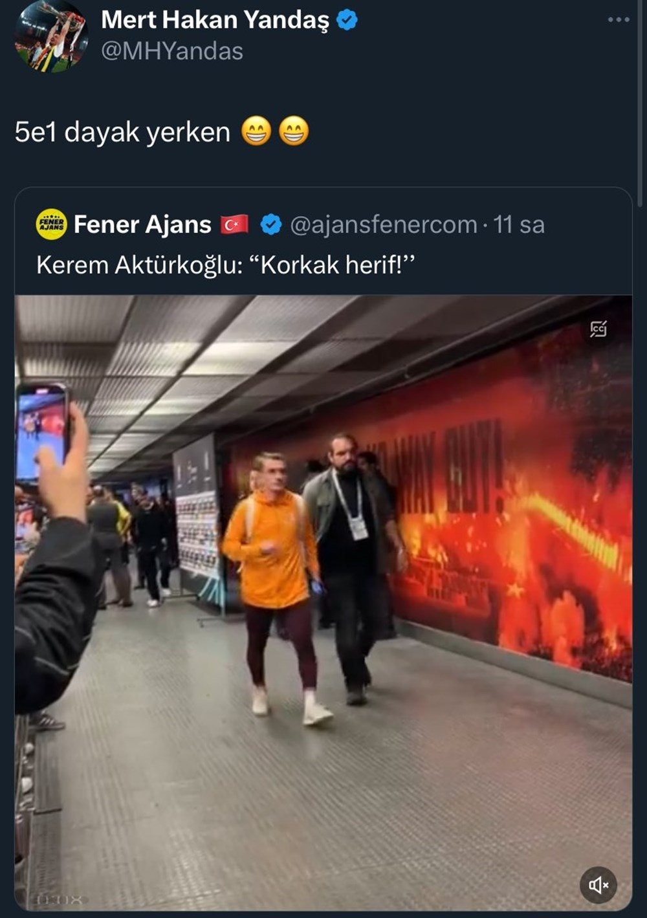The image size is (647, 918).
Task: Click the "5e1 dayak yerken" tweet text
Action: [x=122, y=132]
